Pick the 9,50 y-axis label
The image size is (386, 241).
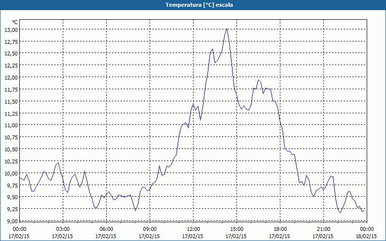12,197
